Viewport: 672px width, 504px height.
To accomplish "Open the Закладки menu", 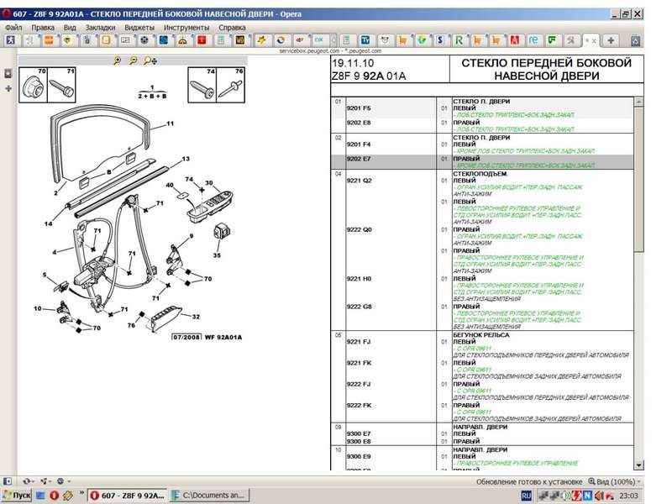I will tap(100, 27).
